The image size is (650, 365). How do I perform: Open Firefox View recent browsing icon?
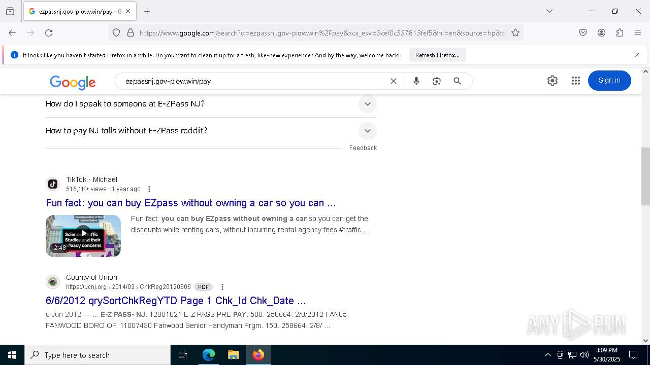pyautogui.click(x=10, y=11)
